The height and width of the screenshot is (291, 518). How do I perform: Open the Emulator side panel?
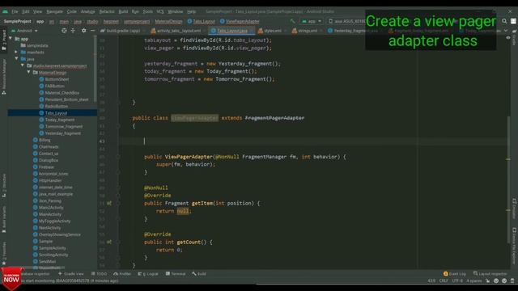[515, 209]
